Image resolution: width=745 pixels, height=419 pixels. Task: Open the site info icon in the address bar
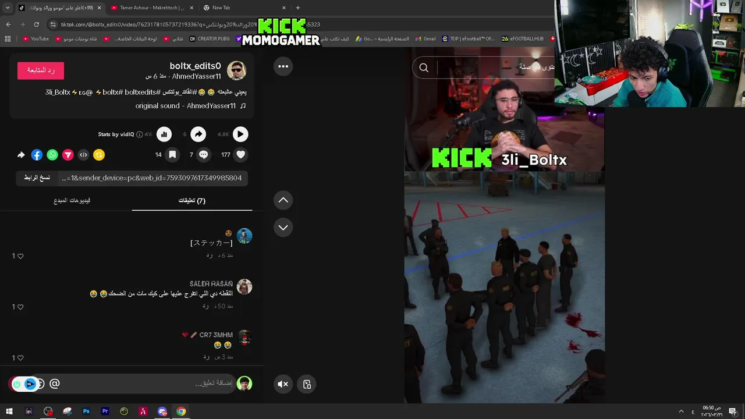(53, 24)
